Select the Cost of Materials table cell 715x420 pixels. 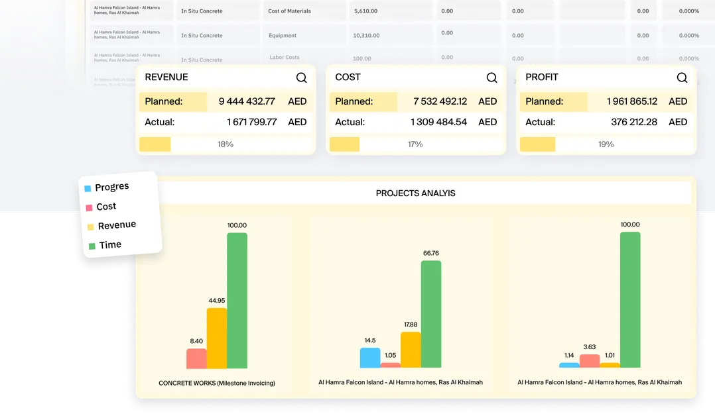point(304,11)
